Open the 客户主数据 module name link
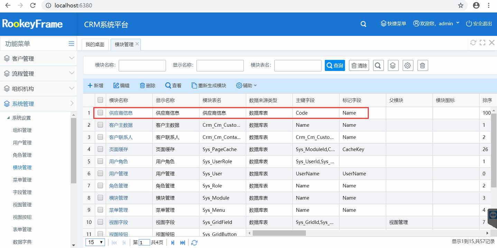 click(x=121, y=125)
